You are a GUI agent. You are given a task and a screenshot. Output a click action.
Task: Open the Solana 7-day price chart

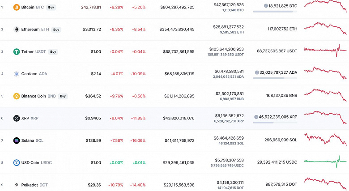[x=325, y=139]
